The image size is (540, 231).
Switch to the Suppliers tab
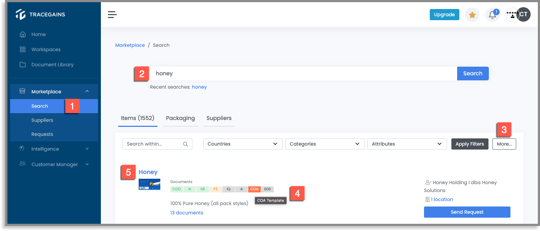(x=219, y=118)
